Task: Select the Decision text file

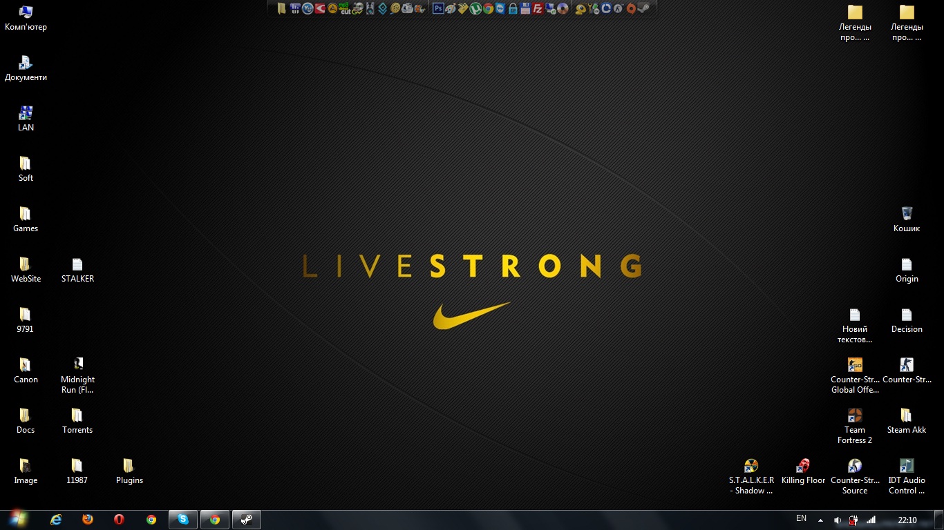Action: 907,320
